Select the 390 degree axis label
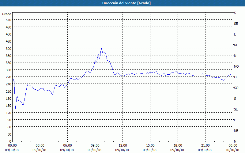245x153 pixels. coord(9,49)
